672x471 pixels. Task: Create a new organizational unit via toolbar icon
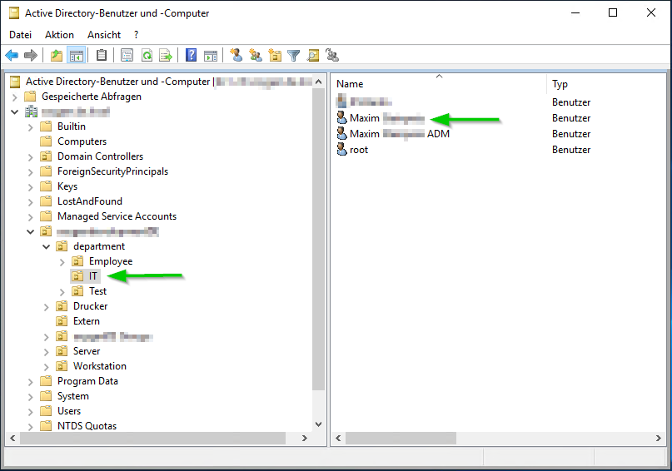[275, 55]
